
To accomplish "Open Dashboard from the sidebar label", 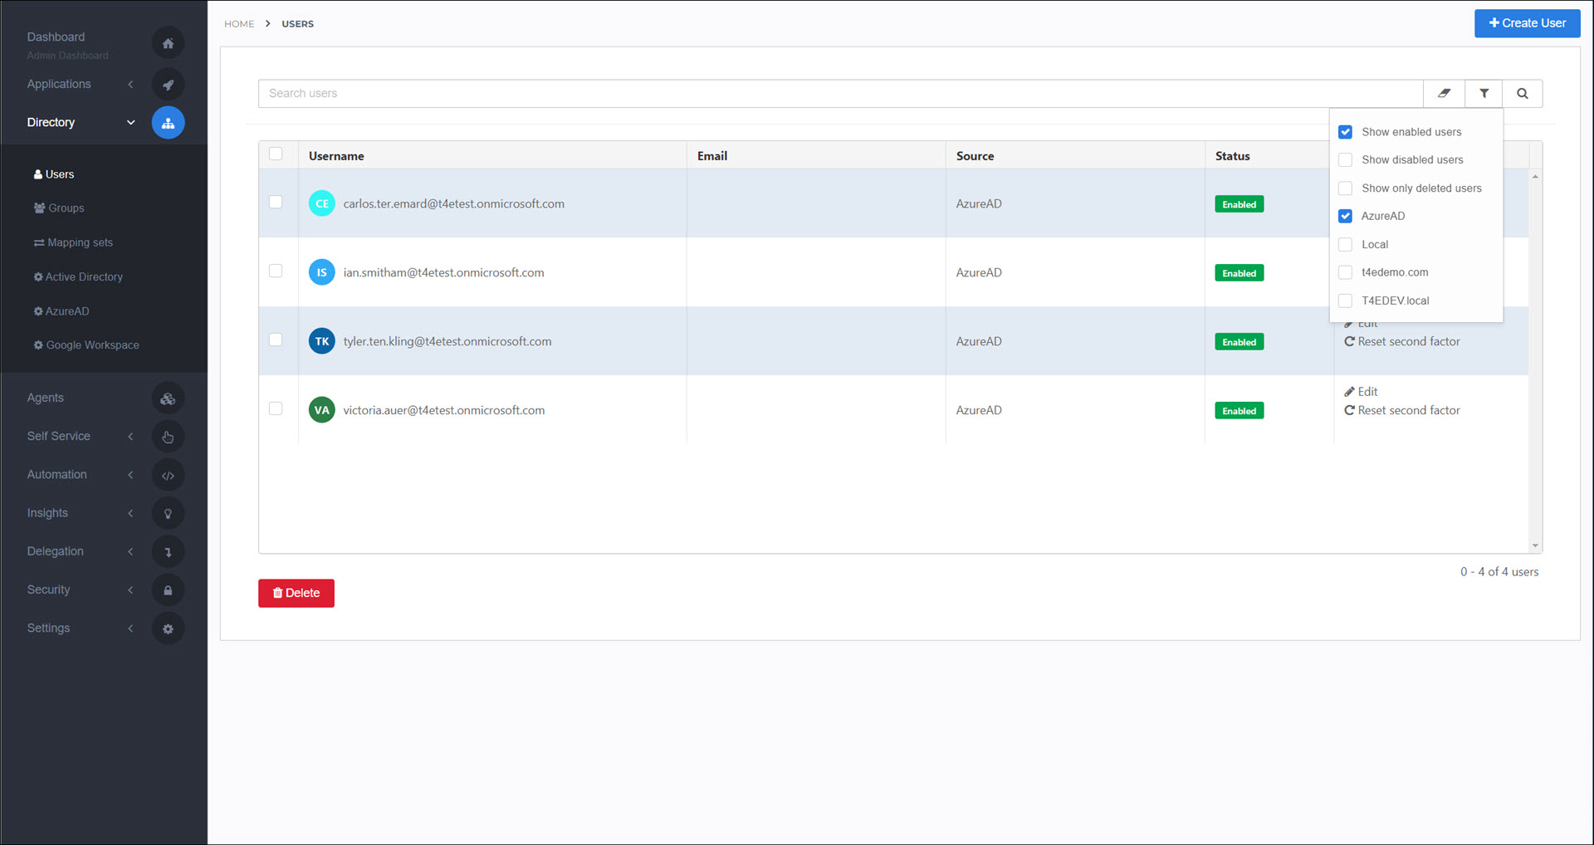I will tap(56, 37).
